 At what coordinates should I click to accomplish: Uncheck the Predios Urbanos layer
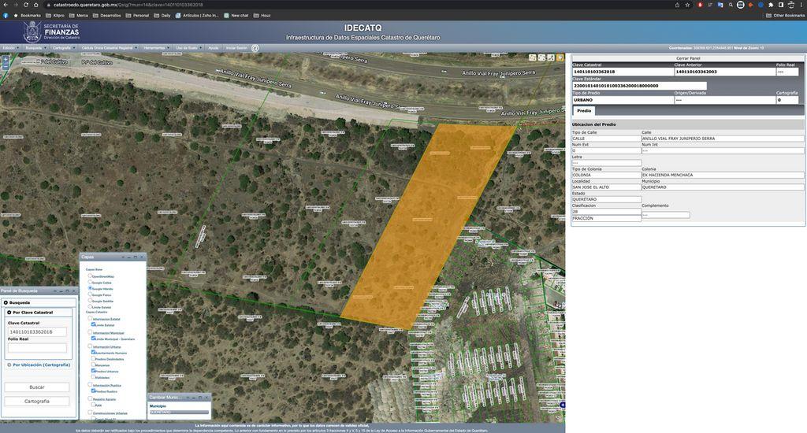coord(93,371)
